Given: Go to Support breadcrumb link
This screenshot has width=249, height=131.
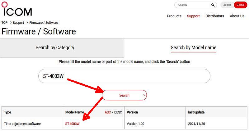Looking at the screenshot, I should [18, 23].
